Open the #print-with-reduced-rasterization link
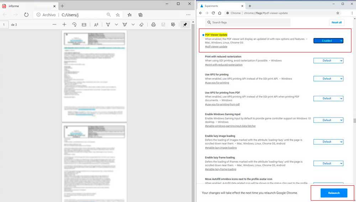Screen dimensions: 356x202 224,65
